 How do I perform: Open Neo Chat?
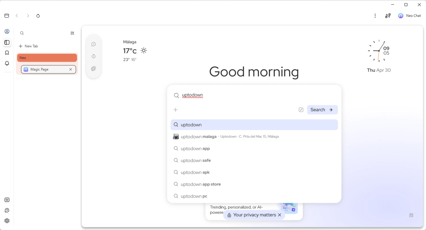[409, 16]
